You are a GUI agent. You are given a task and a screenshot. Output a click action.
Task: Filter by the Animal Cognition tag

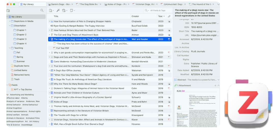click(14, 108)
